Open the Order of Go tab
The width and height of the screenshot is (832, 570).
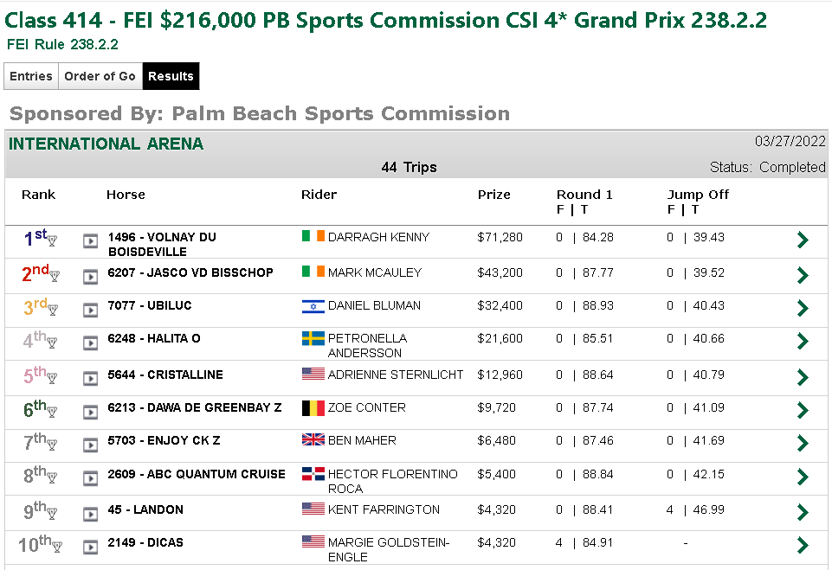click(x=100, y=76)
